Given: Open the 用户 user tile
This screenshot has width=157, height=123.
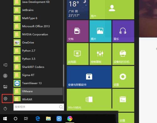Looking at the screenshot, I should (112, 9).
